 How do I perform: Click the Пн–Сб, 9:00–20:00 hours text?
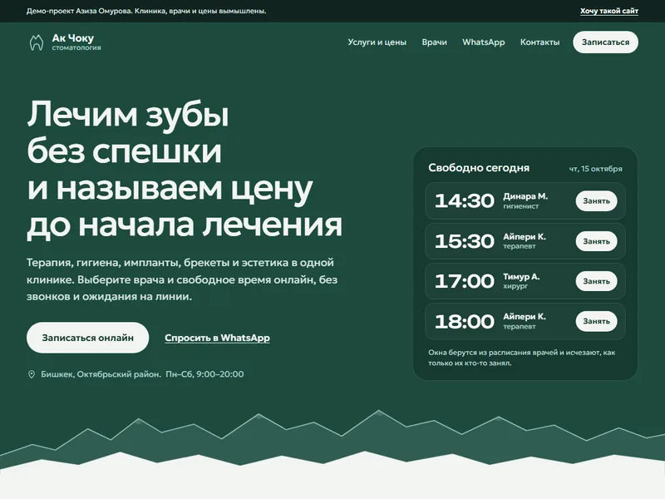point(204,374)
